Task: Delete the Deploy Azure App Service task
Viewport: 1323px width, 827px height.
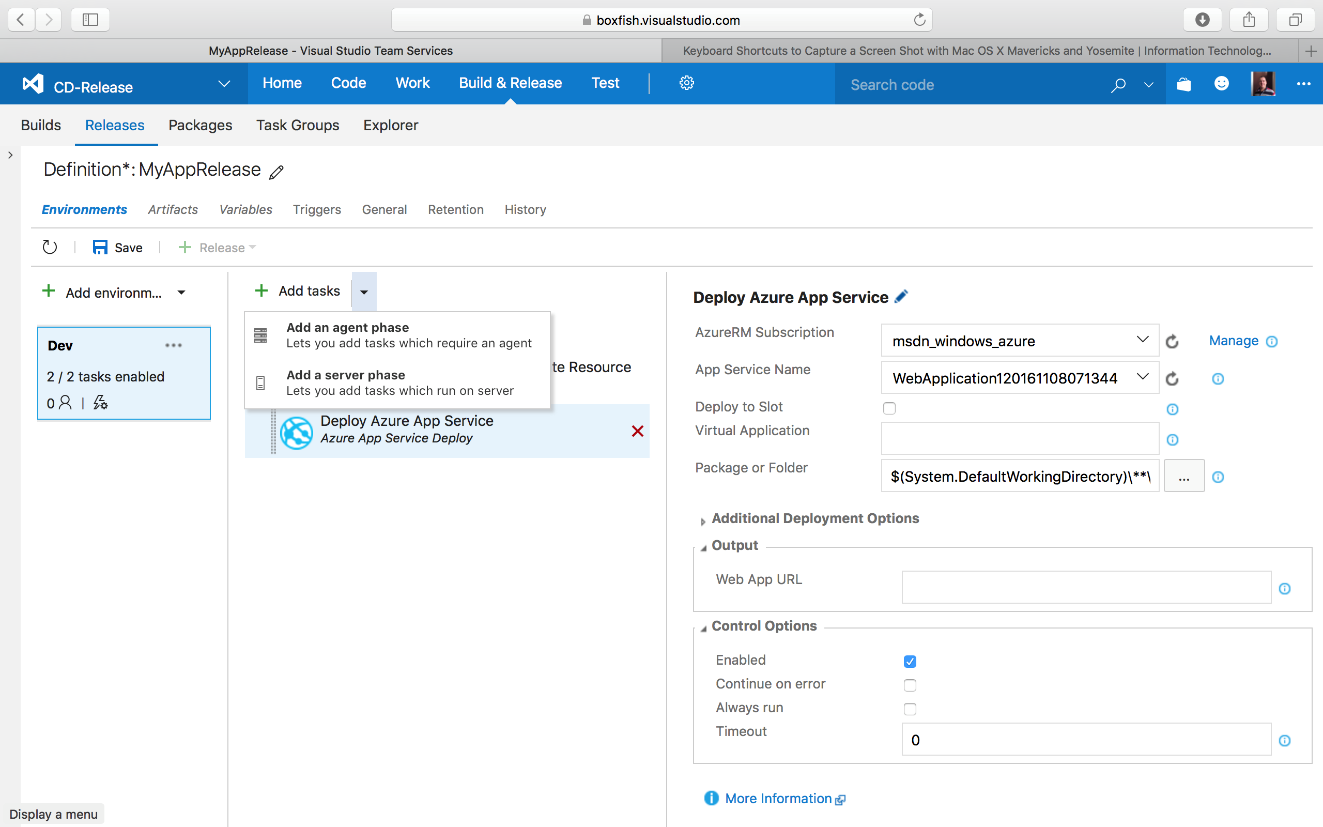Action: tap(637, 431)
